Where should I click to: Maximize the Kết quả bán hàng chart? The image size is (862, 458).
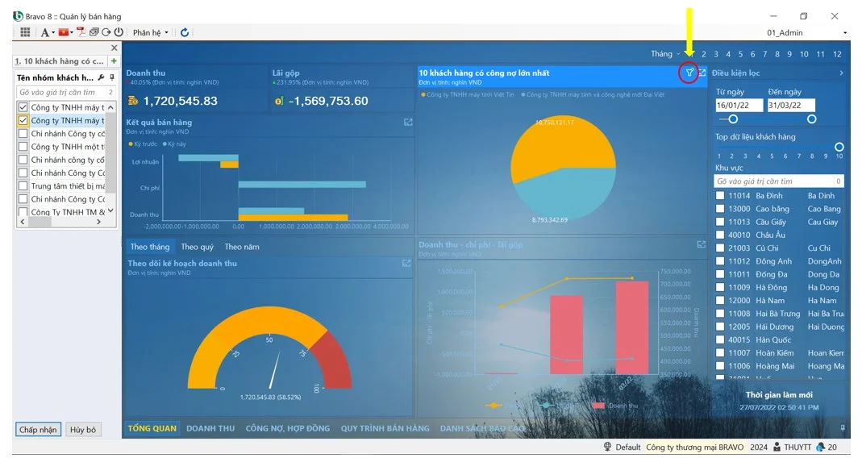[407, 123]
